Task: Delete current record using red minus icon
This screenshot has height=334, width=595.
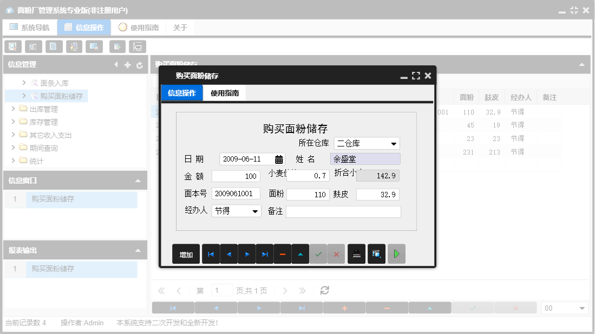Action: 282,253
